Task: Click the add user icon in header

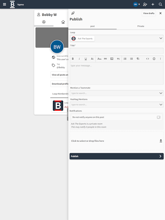Action: point(145,4)
